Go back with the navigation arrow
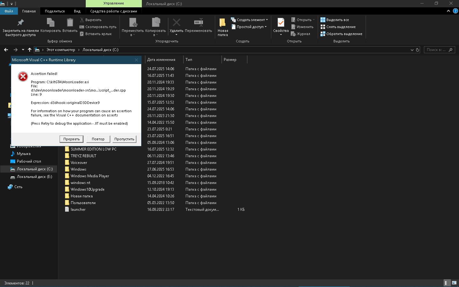 point(6,50)
